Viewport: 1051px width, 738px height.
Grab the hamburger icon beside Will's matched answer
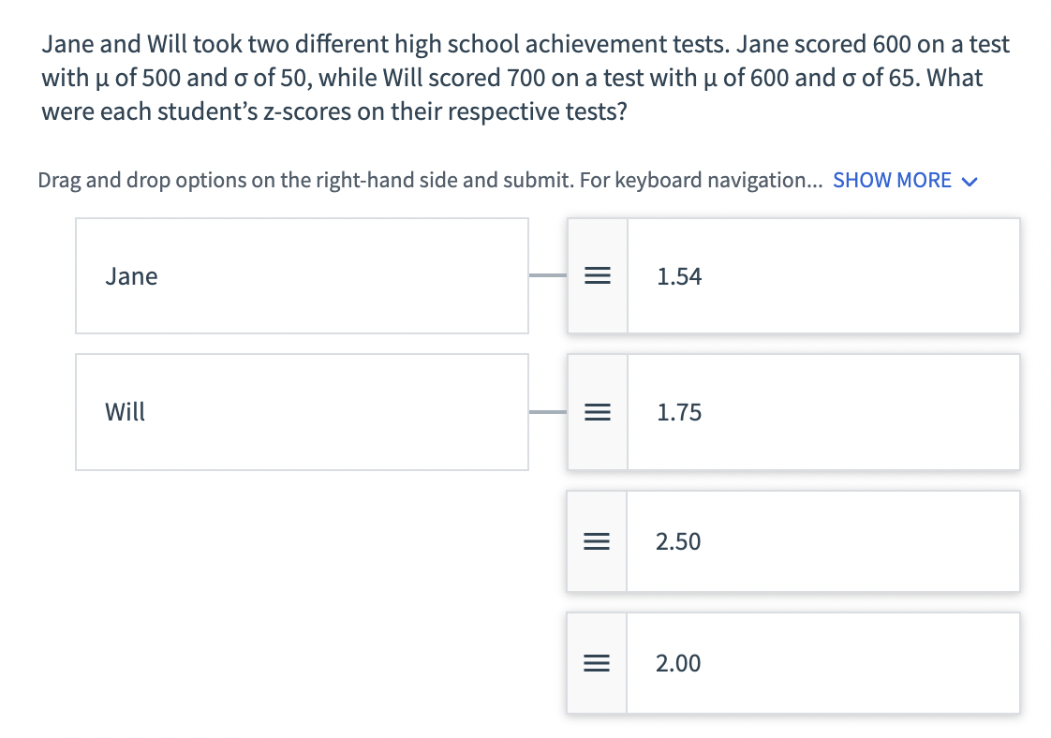point(597,412)
